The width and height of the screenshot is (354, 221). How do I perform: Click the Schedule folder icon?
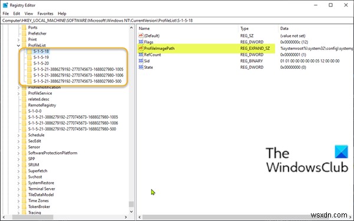coord(24,135)
